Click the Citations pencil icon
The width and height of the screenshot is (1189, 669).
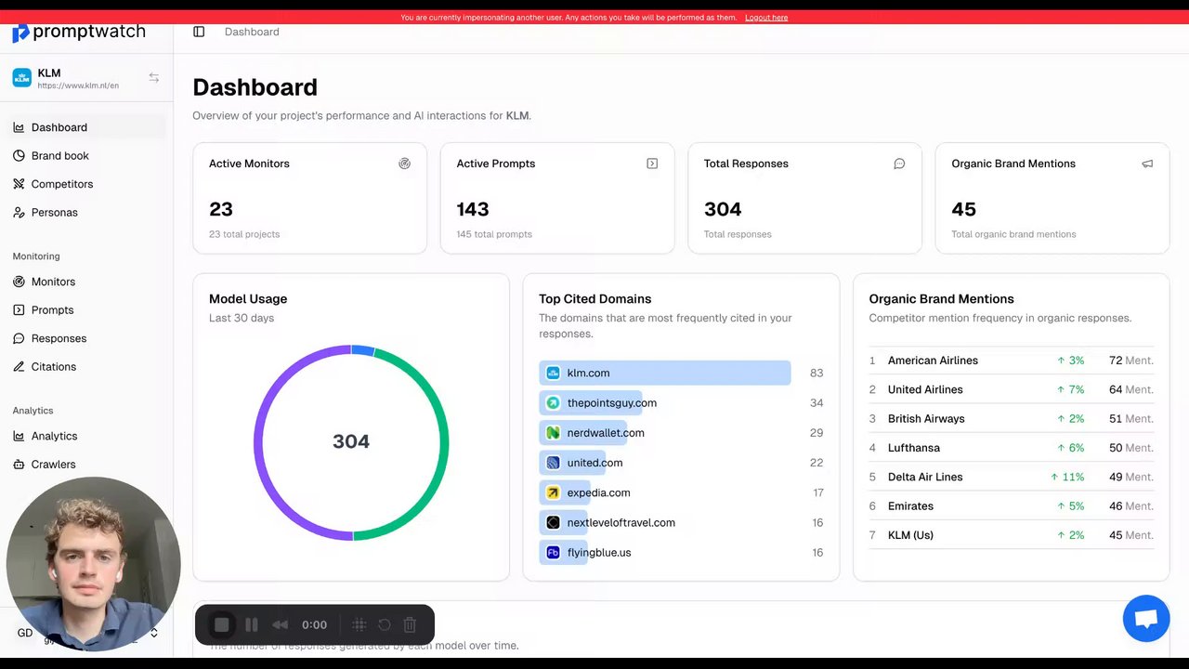point(19,367)
